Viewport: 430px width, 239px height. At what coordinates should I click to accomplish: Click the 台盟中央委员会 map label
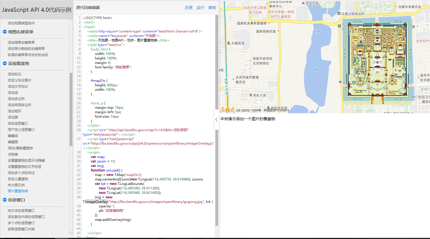tap(410, 7)
